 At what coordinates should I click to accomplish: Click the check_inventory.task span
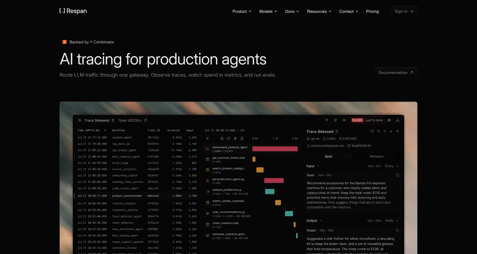pyautogui.click(x=225, y=225)
